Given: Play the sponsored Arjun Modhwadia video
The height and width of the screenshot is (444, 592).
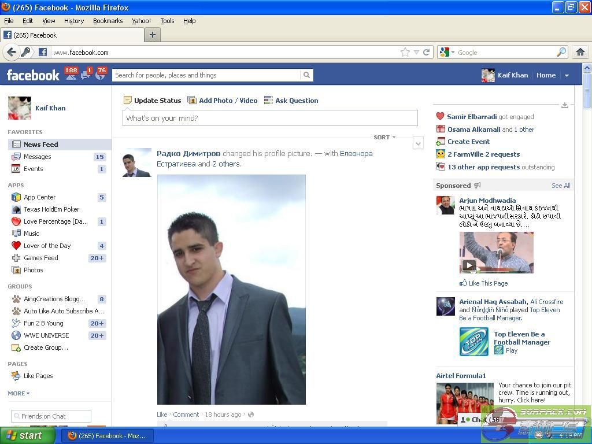Looking at the screenshot, I should point(469,265).
